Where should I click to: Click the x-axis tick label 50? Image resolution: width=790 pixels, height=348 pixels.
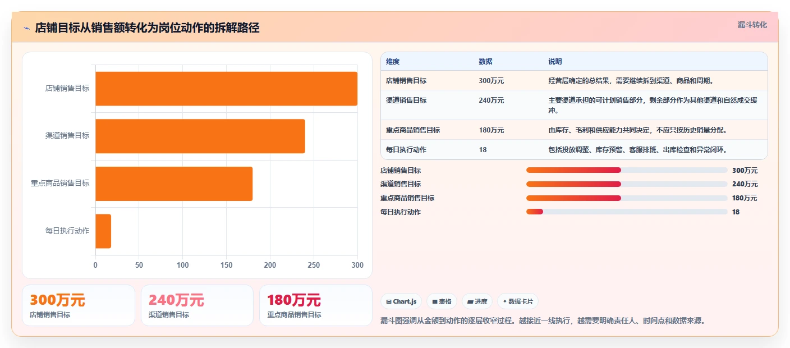[139, 265]
